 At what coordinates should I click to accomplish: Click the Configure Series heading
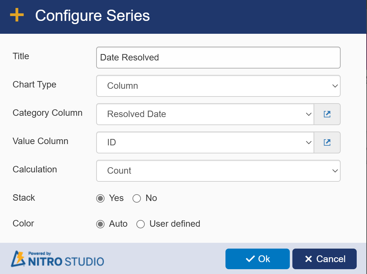92,15
